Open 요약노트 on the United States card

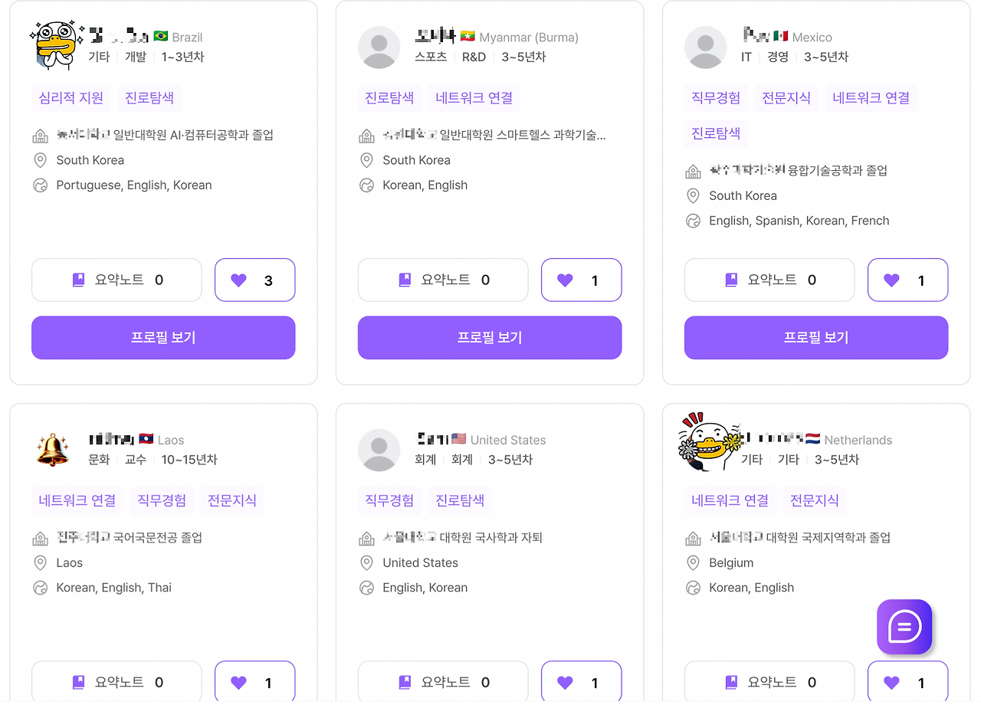443,682
